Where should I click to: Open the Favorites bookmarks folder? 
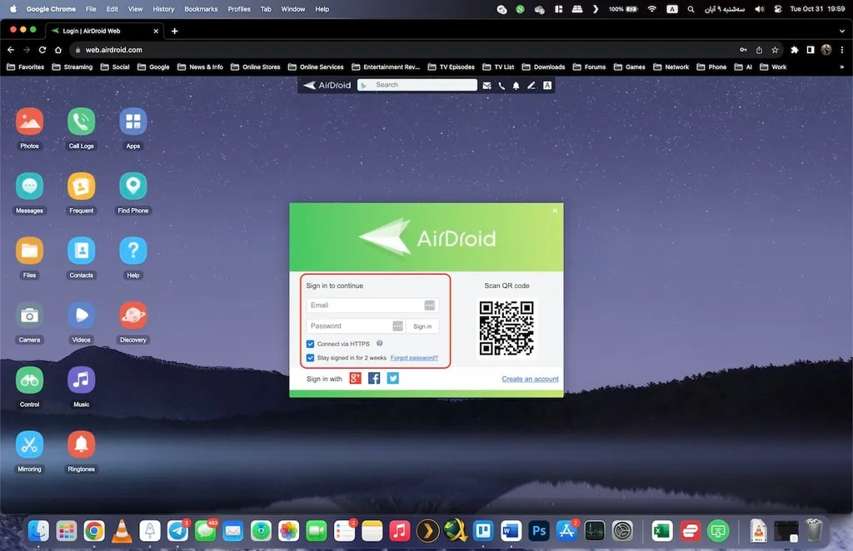click(x=26, y=67)
